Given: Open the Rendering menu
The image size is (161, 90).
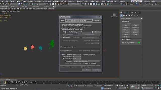Looking at the screenshot, I should (x=56, y=1).
